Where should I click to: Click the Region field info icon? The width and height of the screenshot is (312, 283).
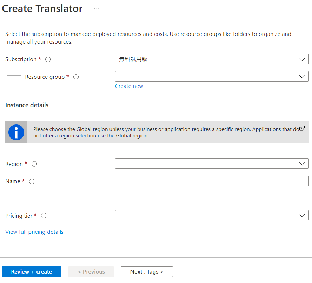point(34,164)
